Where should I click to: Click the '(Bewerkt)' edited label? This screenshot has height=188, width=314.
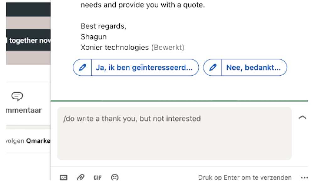click(168, 48)
